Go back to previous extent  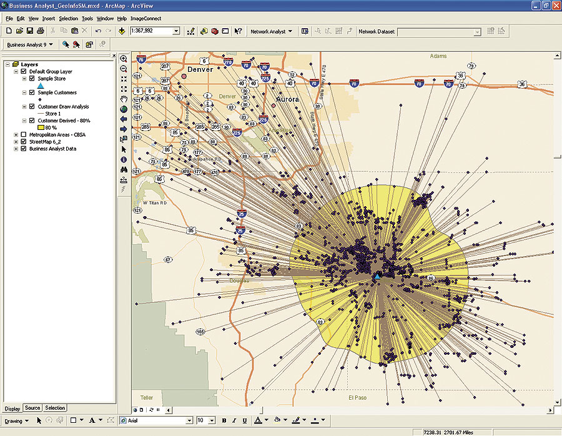124,119
